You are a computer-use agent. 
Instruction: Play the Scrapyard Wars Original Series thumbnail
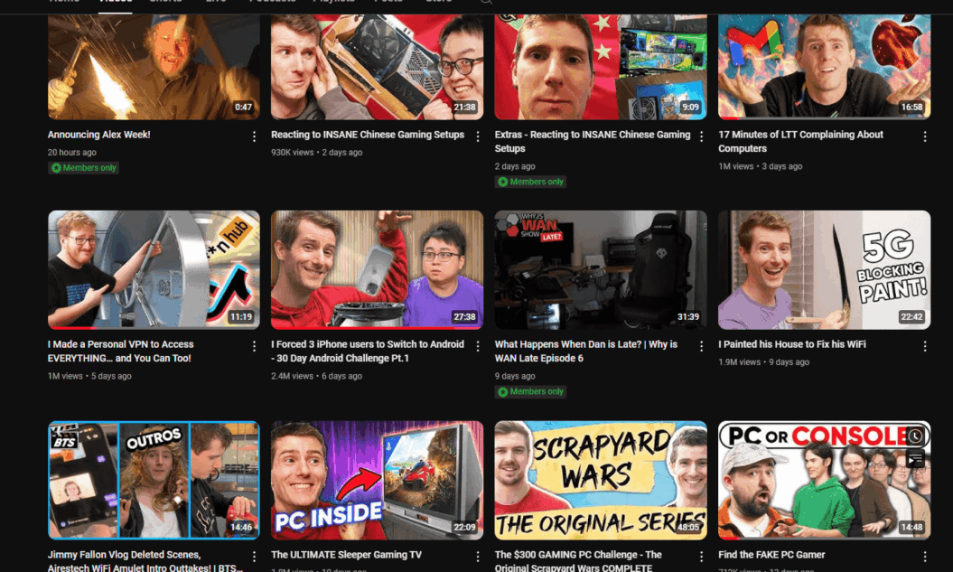click(601, 480)
